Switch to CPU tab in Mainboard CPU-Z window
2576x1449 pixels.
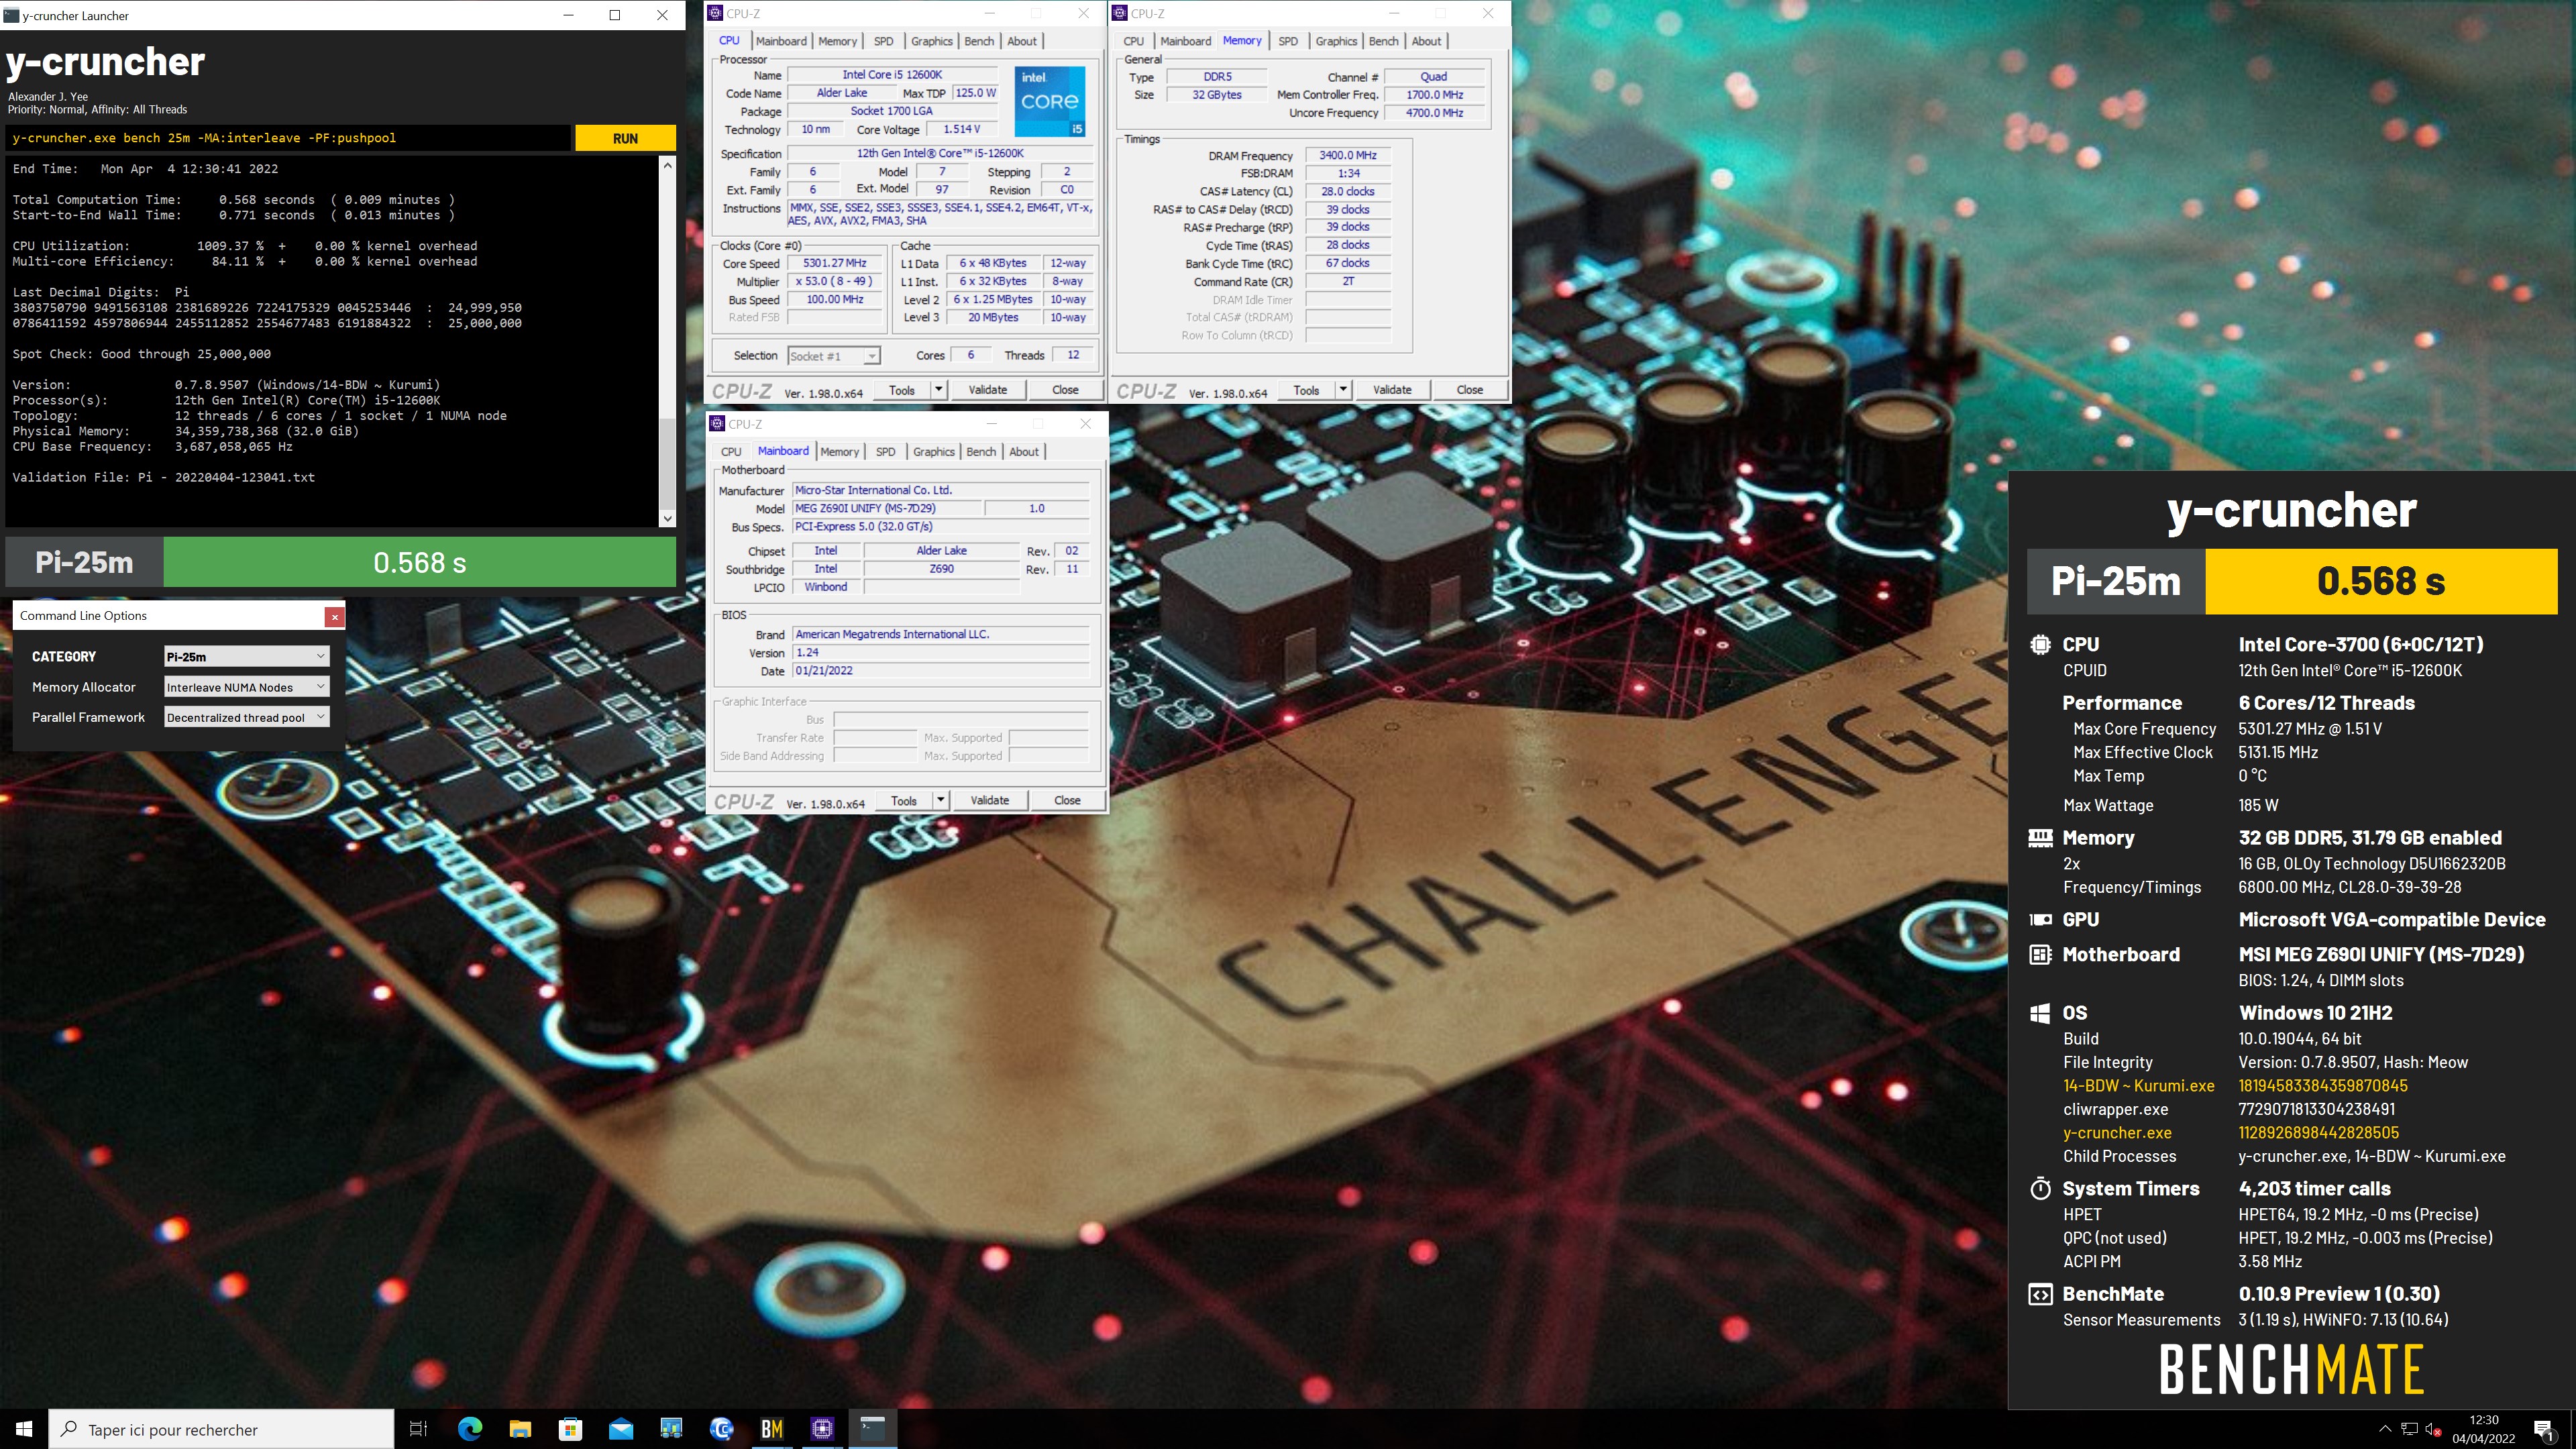tap(732, 452)
